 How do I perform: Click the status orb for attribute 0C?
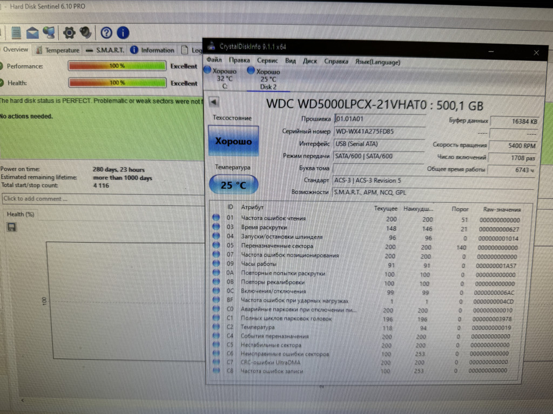[x=216, y=291]
